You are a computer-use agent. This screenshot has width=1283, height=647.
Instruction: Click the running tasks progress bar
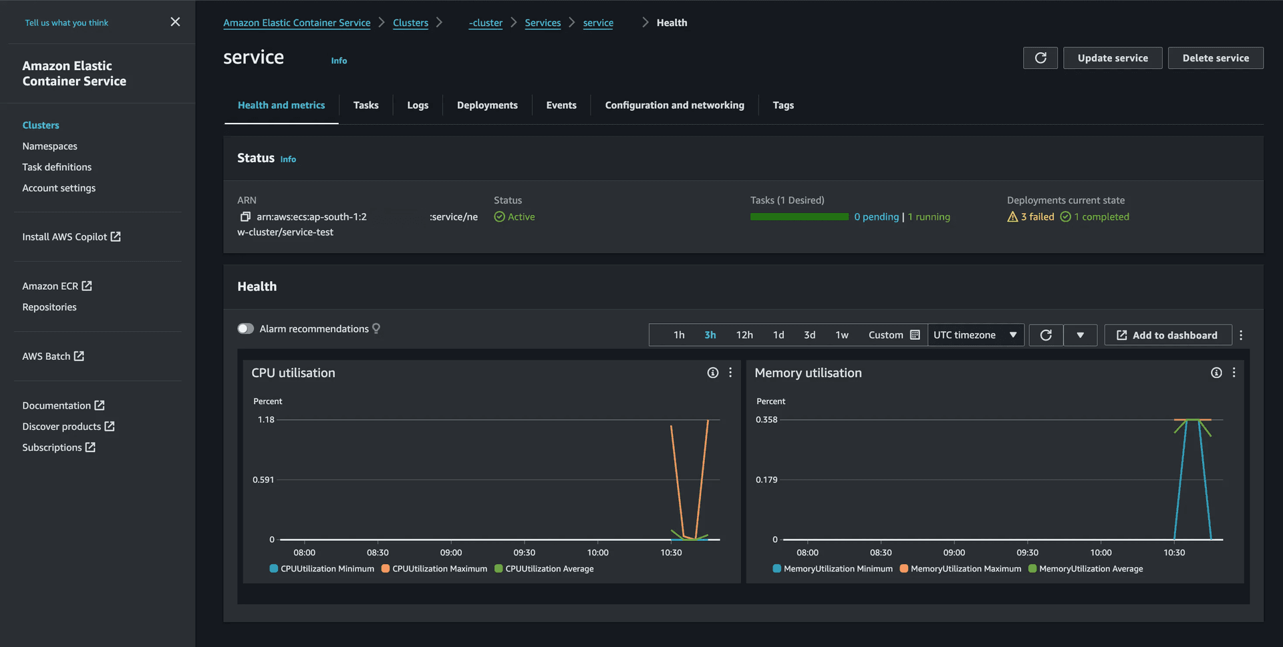pyautogui.click(x=799, y=217)
